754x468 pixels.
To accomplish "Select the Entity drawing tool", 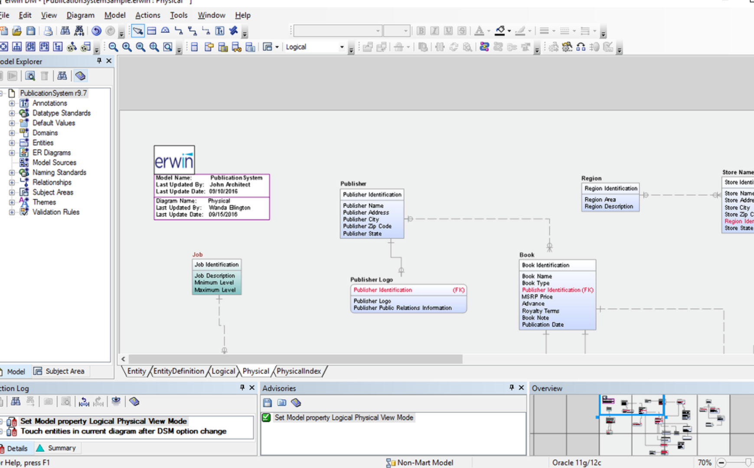I will (151, 31).
